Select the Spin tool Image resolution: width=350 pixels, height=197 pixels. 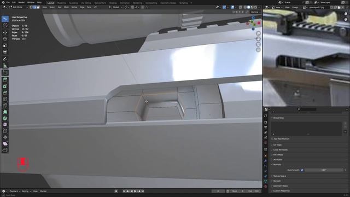tap(5, 118)
